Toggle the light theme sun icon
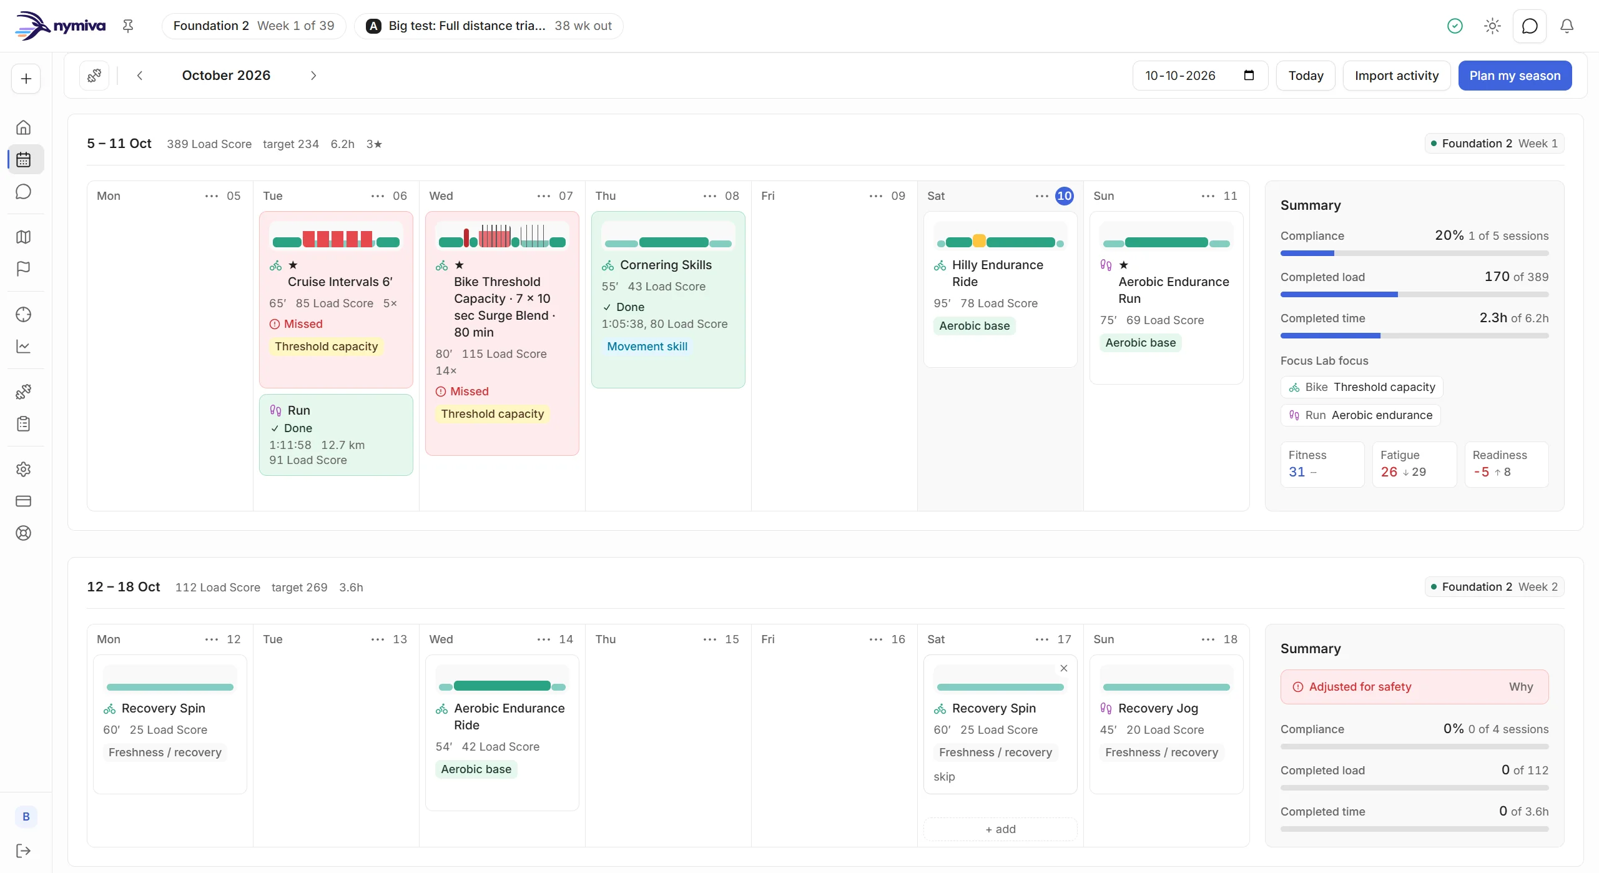 [x=1492, y=26]
